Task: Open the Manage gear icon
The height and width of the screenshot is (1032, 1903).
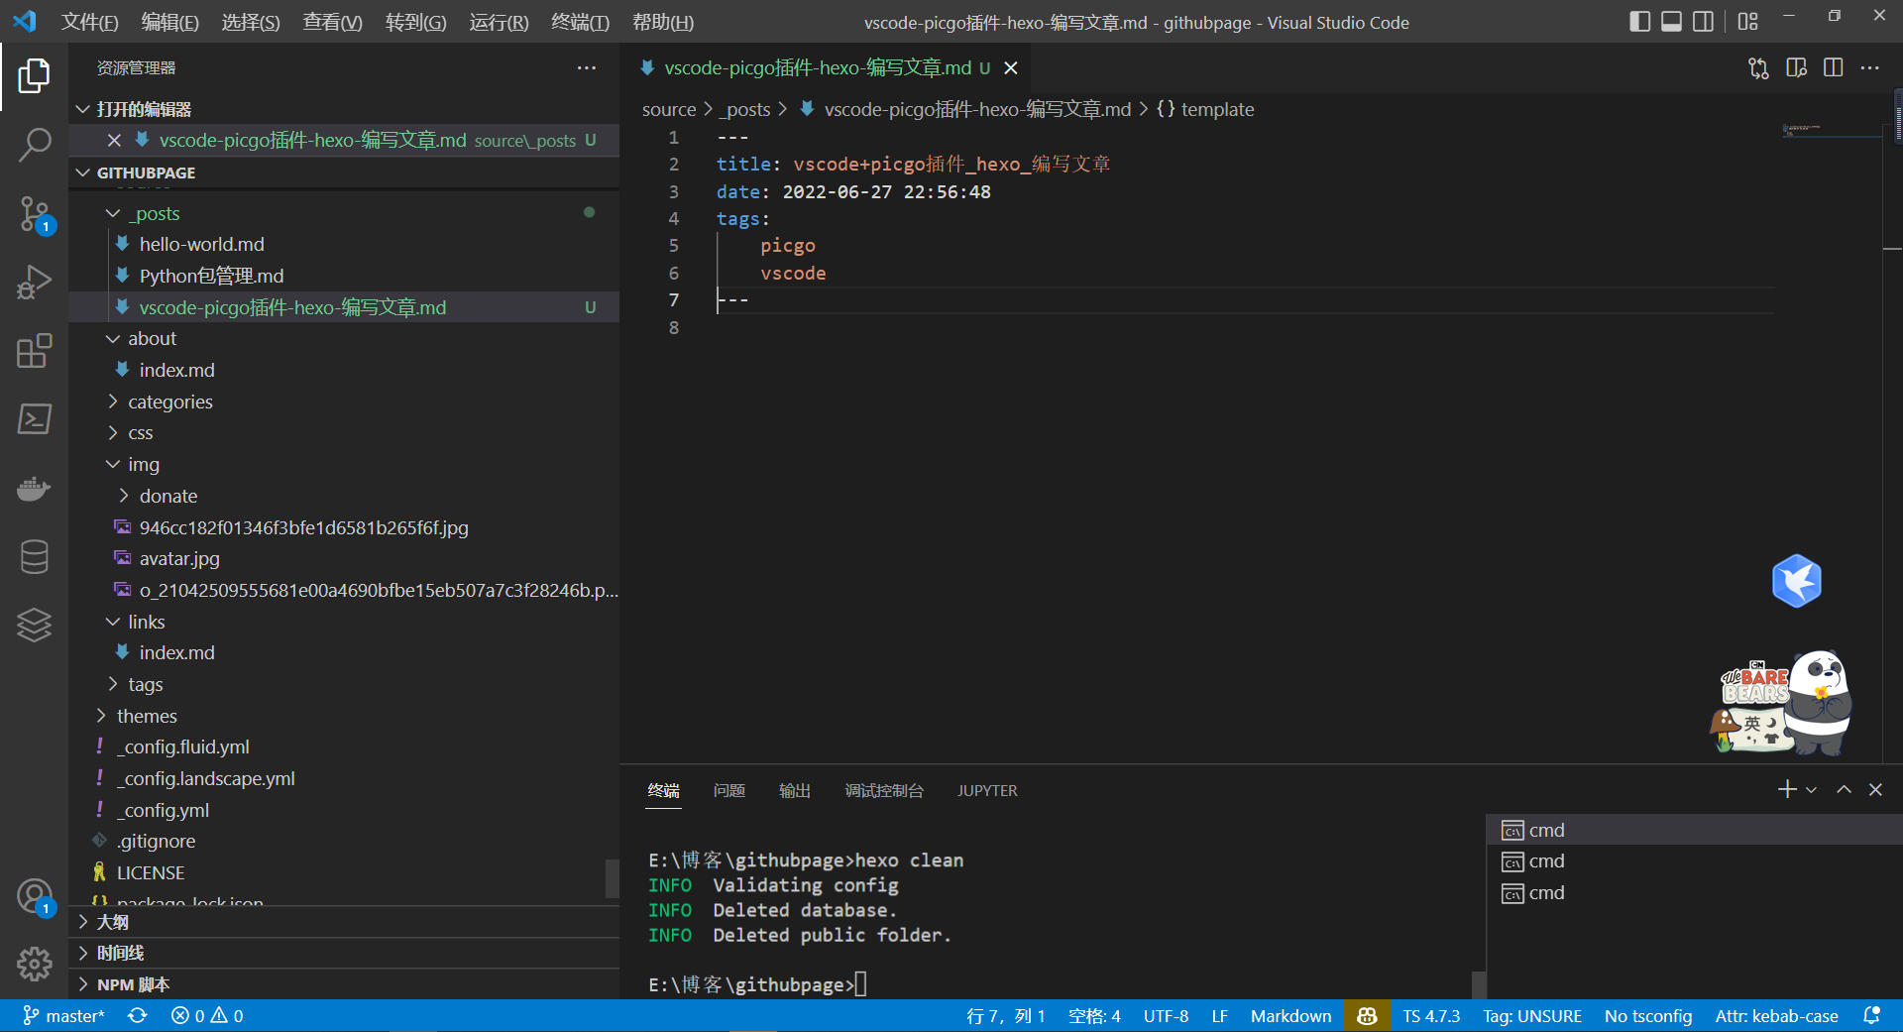Action: pyautogui.click(x=34, y=964)
